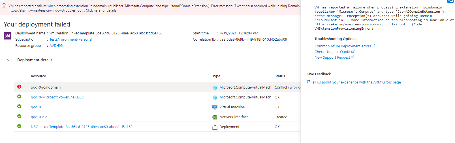Click the 'Deployment' type text
Screen dimensions: 455x143
point(229,127)
